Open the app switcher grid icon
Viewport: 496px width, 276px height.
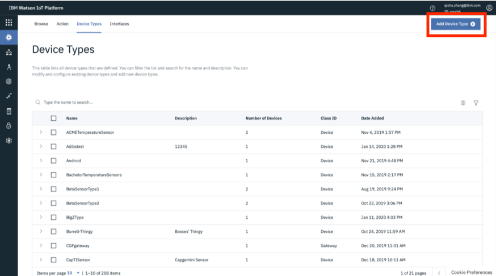(9, 23)
